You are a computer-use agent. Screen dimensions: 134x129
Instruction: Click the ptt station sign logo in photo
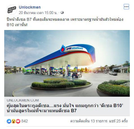tap(72, 49)
